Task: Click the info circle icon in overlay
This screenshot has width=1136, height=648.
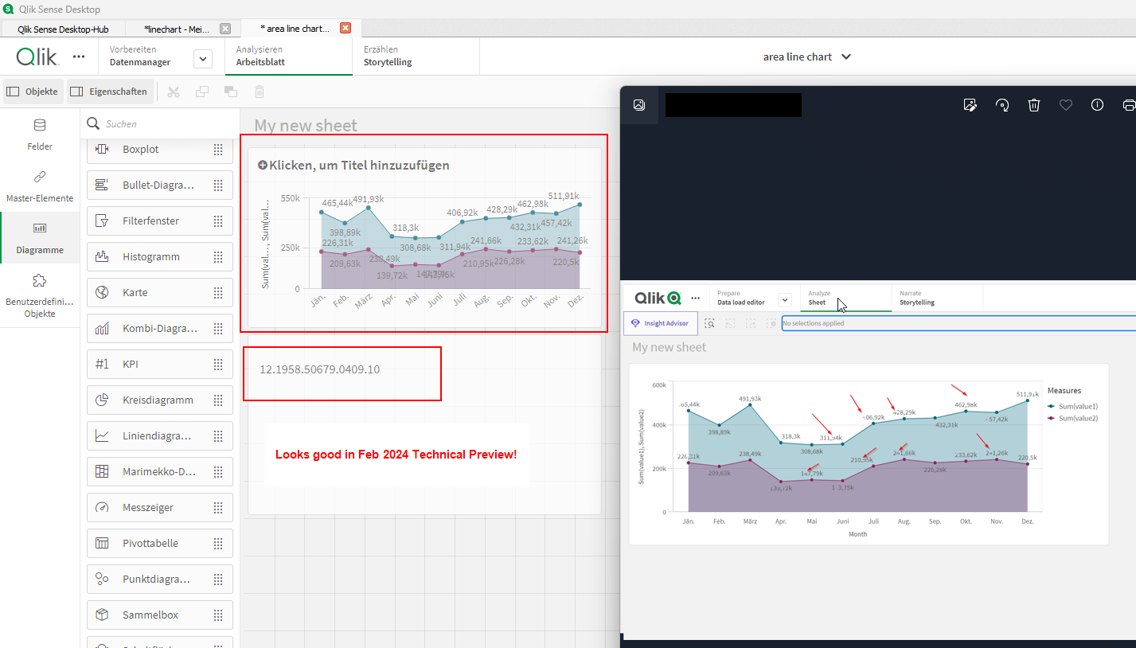Action: pos(1098,105)
